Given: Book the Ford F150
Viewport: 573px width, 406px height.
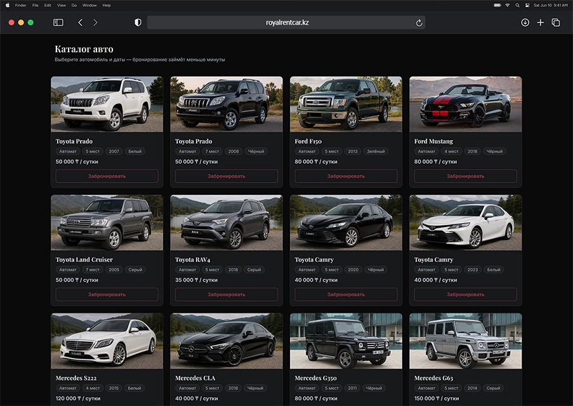Looking at the screenshot, I should 346,176.
